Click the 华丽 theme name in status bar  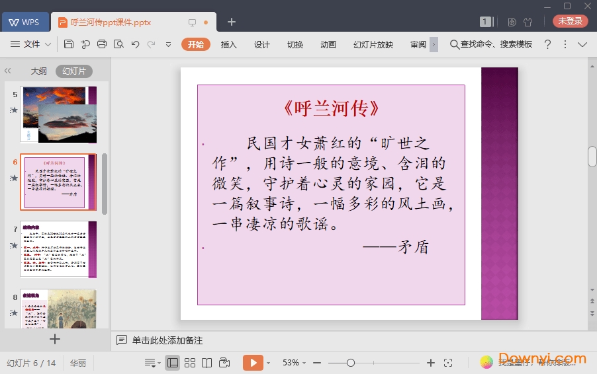[x=77, y=363]
